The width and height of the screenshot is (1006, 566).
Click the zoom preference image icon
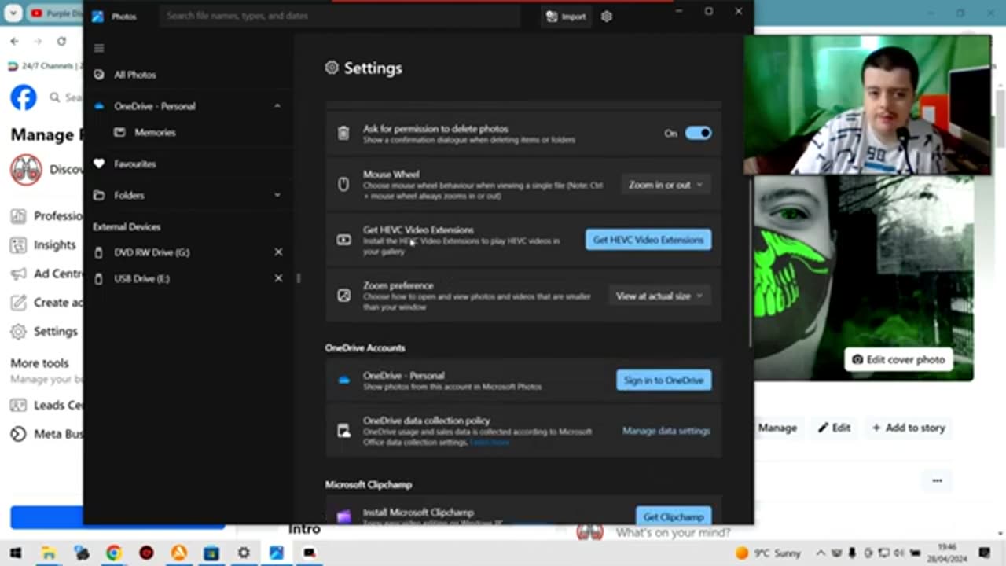coord(343,296)
